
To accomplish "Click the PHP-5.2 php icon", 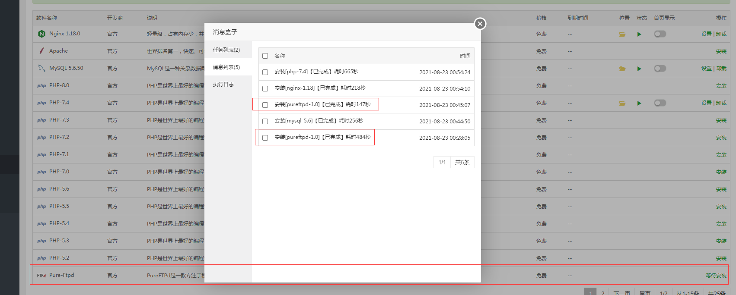I will pyautogui.click(x=41, y=258).
